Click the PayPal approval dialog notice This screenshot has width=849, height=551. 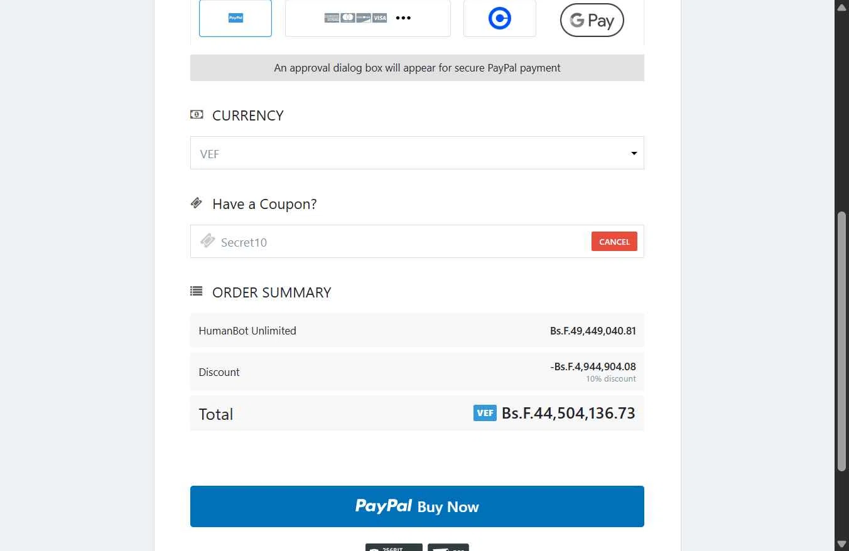pos(417,68)
